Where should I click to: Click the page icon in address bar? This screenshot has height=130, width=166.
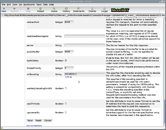click(x=2, y=15)
